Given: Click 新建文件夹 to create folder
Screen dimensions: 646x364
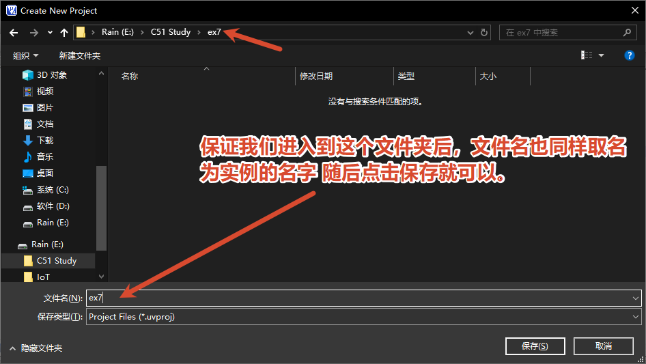Looking at the screenshot, I should (79, 55).
